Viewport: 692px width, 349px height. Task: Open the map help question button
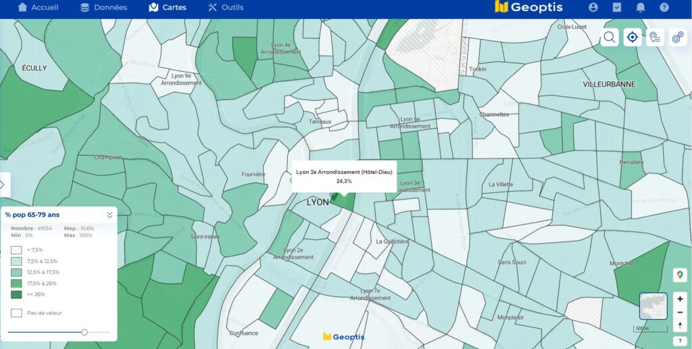click(680, 341)
